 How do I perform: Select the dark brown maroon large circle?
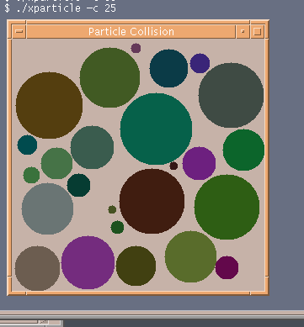(152, 201)
